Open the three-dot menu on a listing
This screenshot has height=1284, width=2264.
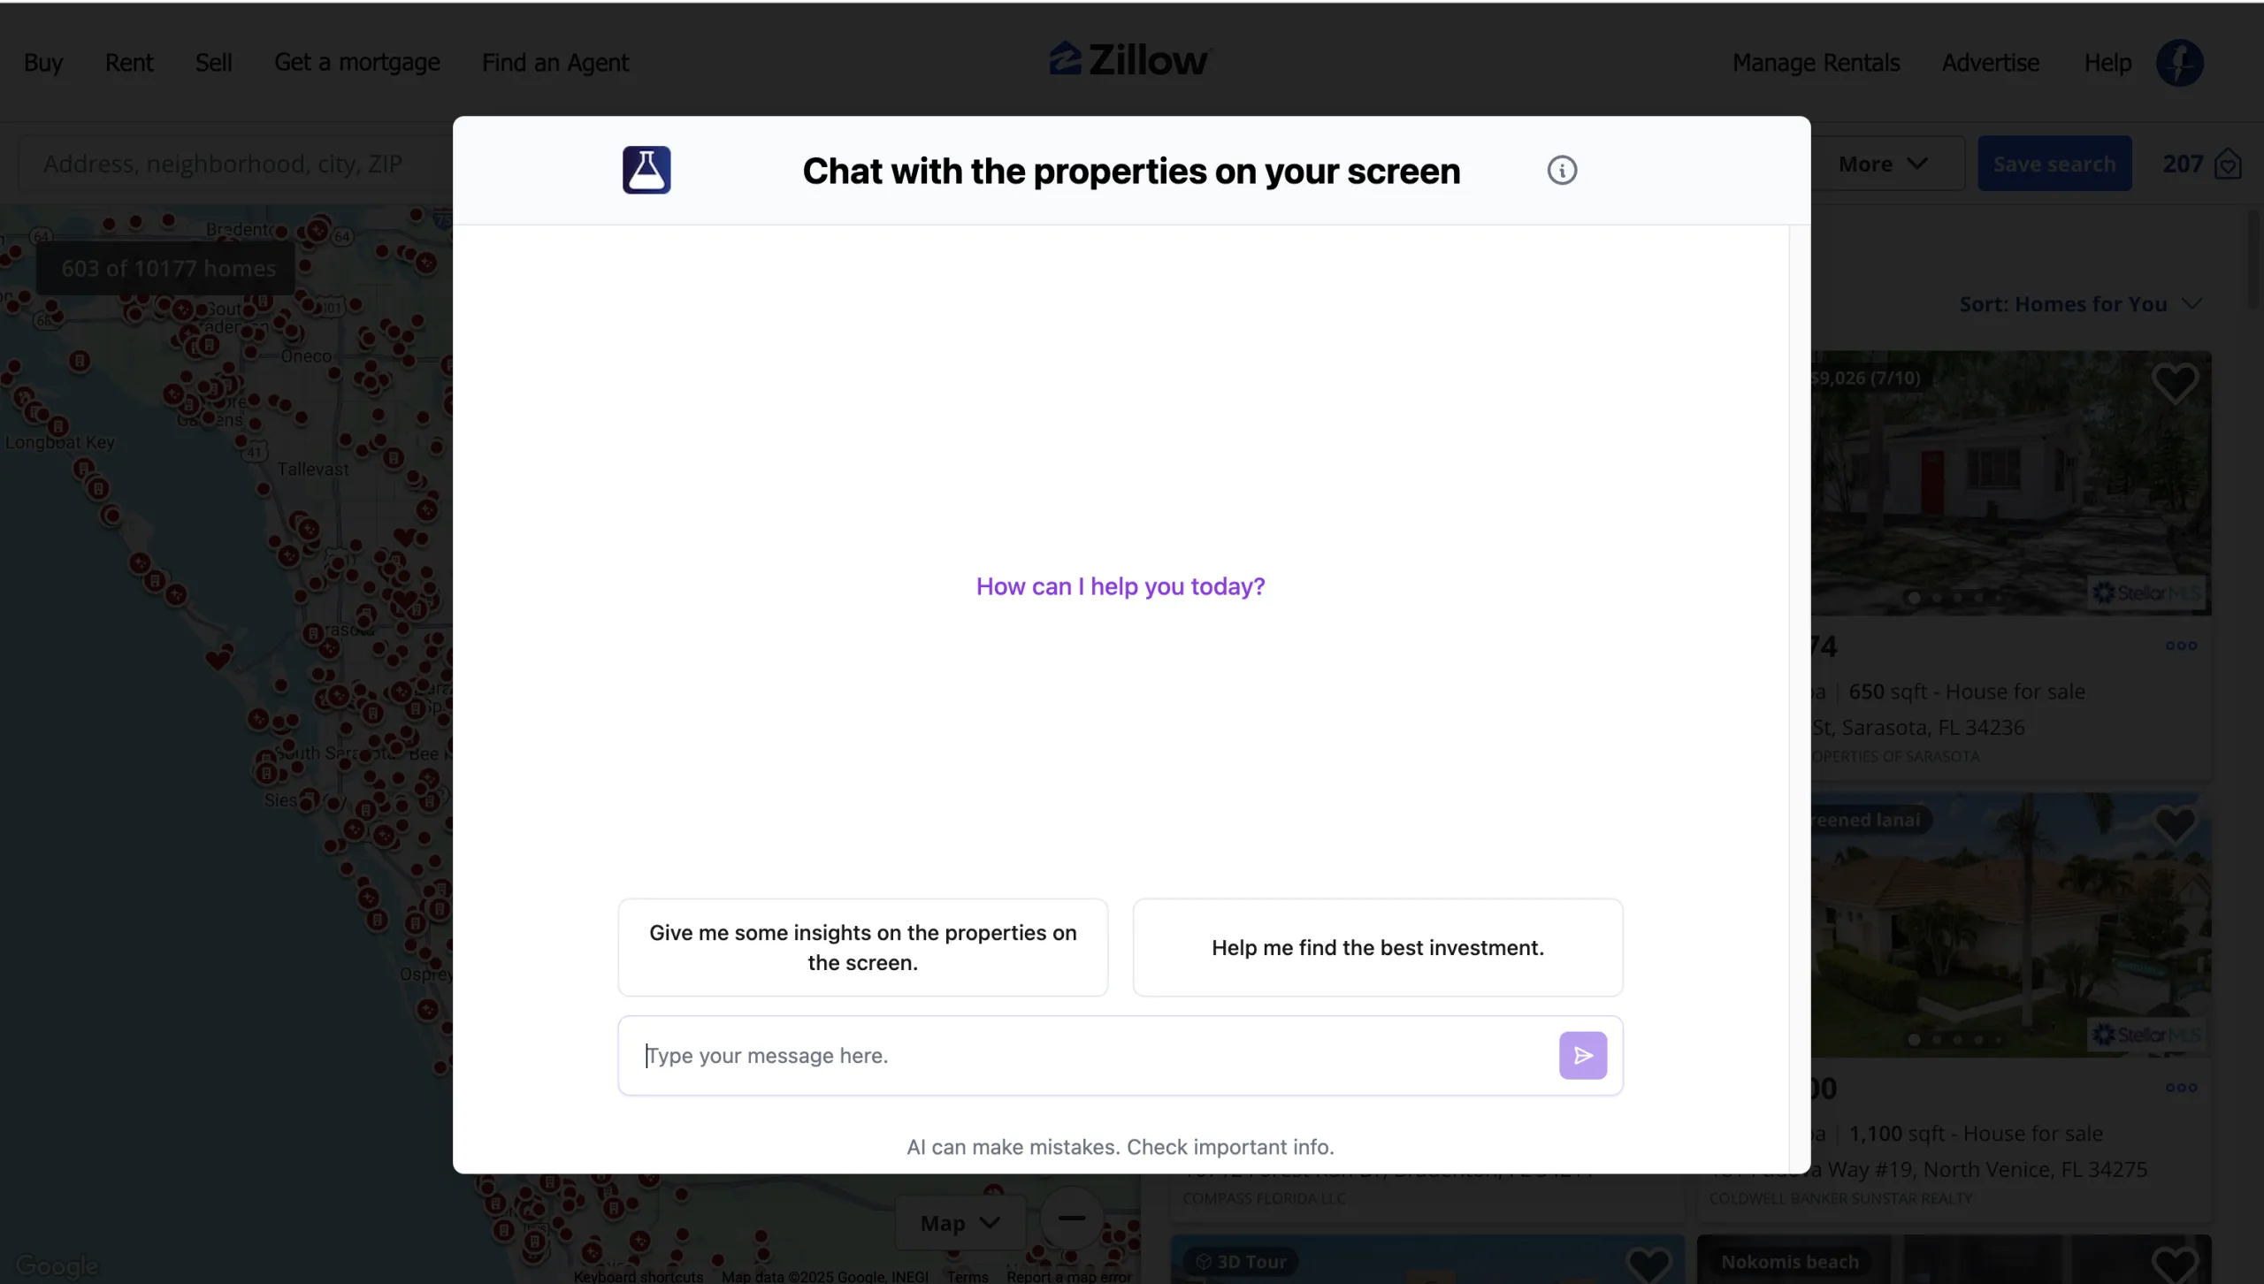(2182, 646)
